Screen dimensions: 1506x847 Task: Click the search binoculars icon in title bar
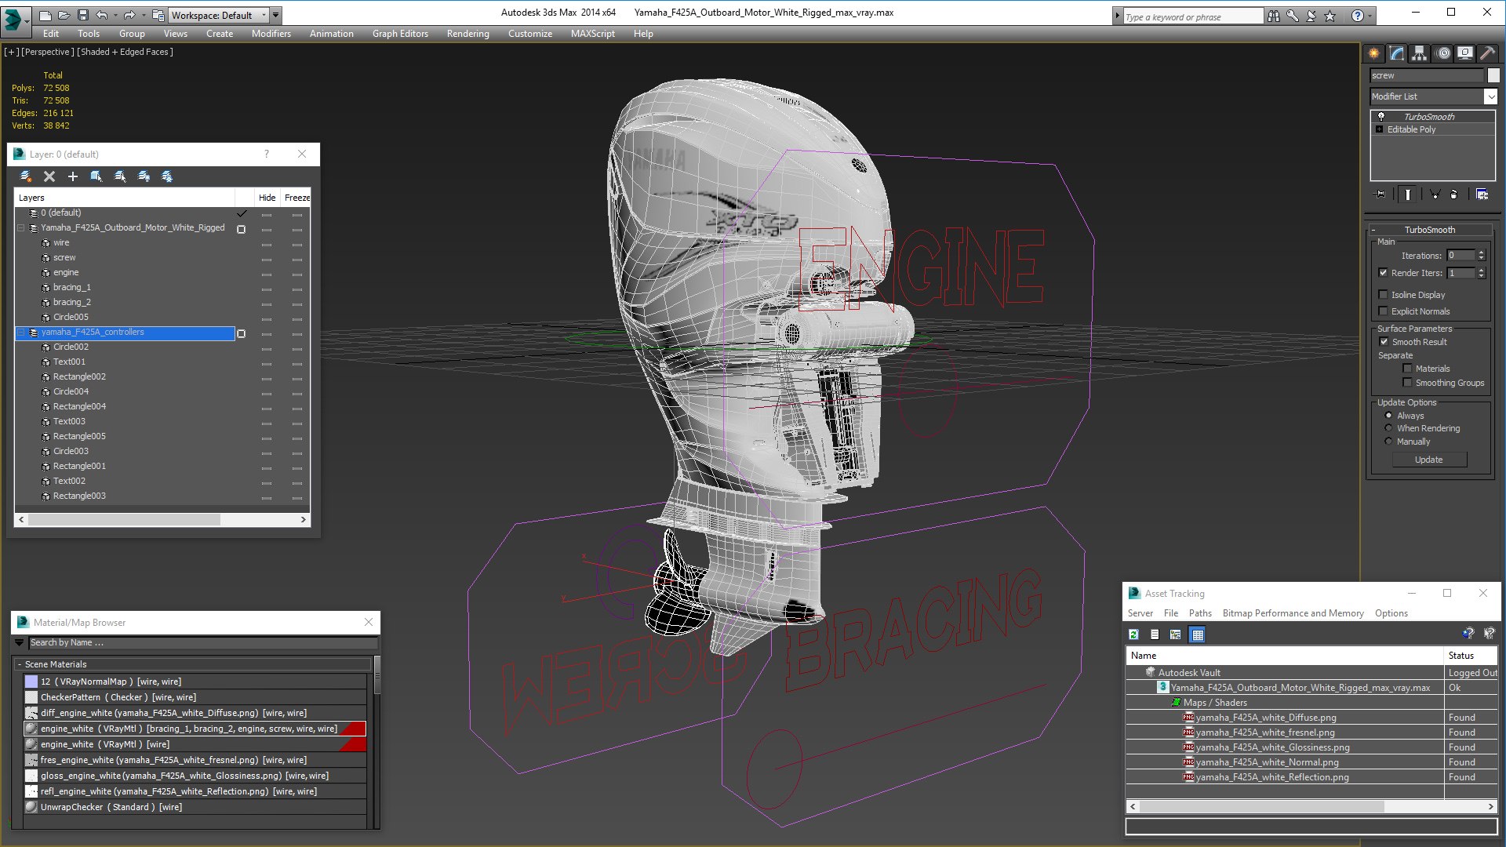(x=1273, y=16)
